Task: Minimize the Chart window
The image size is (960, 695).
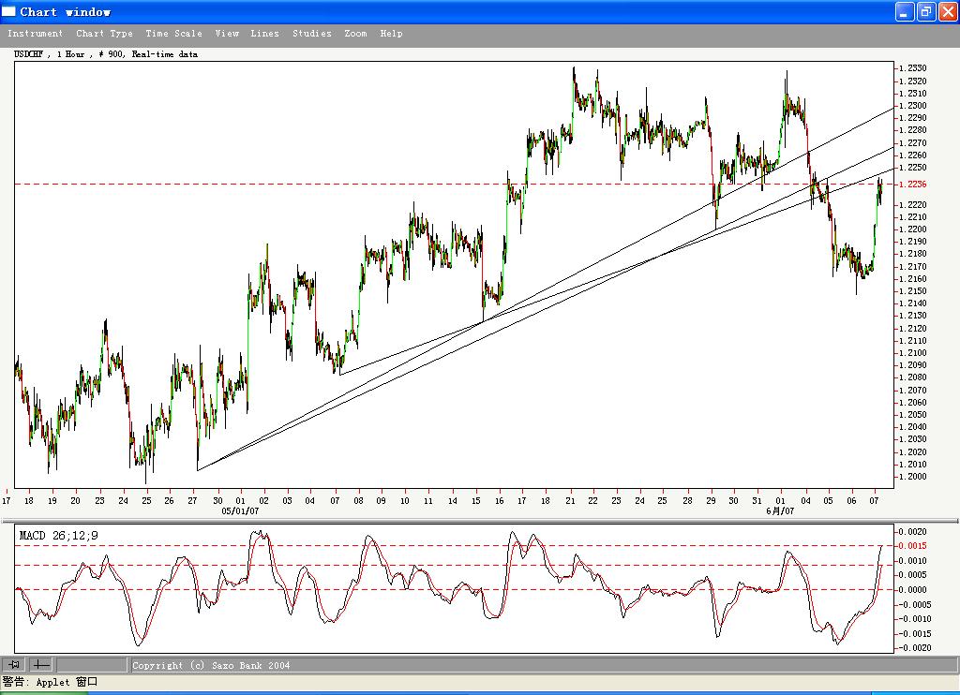Action: (905, 11)
